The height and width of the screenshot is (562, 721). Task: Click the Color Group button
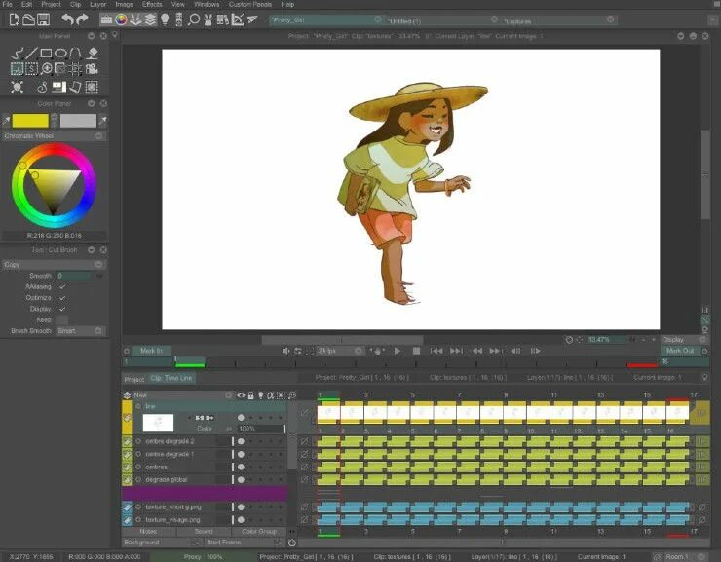(x=259, y=531)
